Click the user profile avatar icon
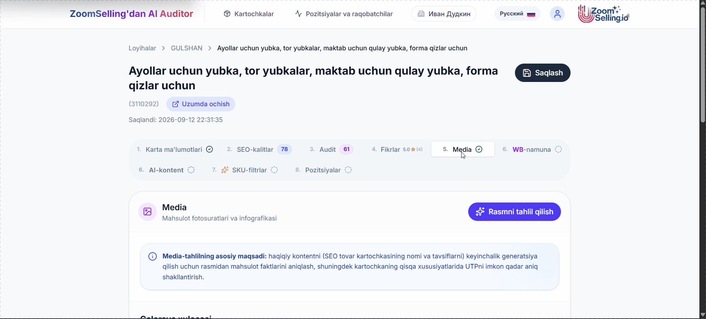This screenshot has height=319, width=706. [x=557, y=14]
